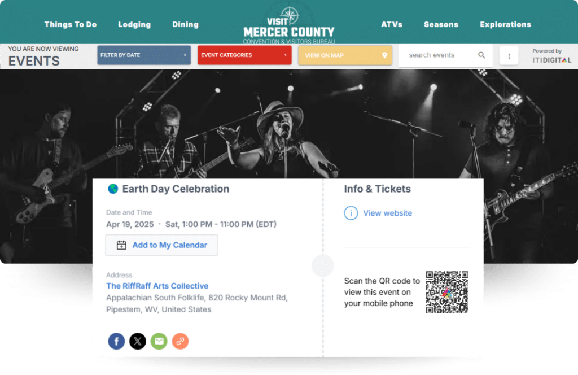Click the event QR code

click(447, 293)
